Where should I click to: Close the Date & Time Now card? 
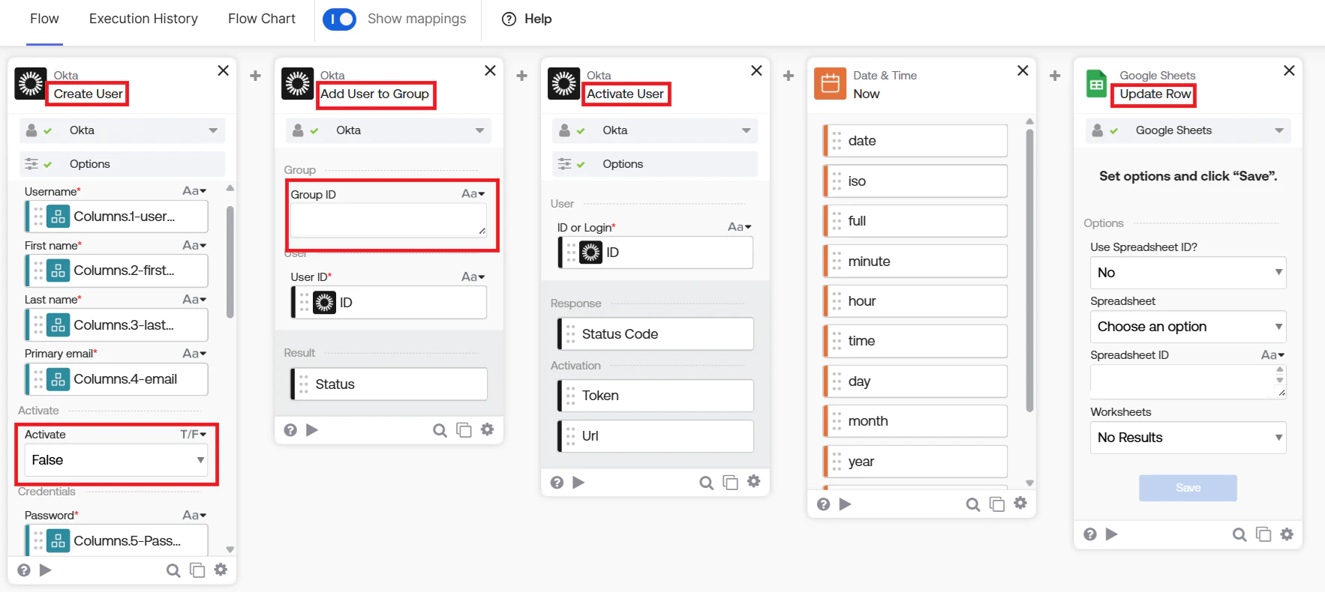tap(1023, 70)
